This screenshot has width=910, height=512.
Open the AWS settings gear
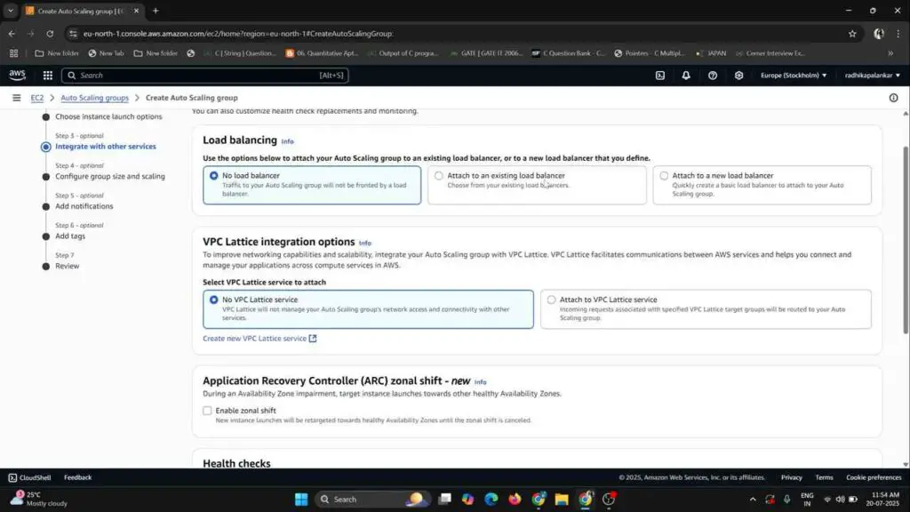(x=738, y=76)
